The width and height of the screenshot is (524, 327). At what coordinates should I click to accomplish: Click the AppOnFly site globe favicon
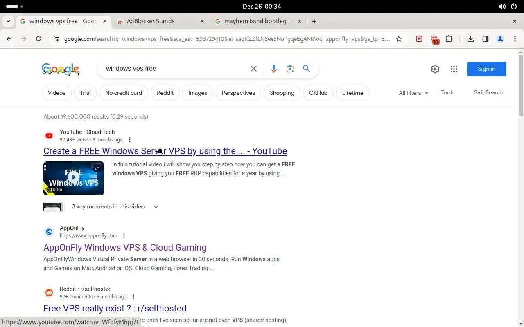pyautogui.click(x=49, y=232)
